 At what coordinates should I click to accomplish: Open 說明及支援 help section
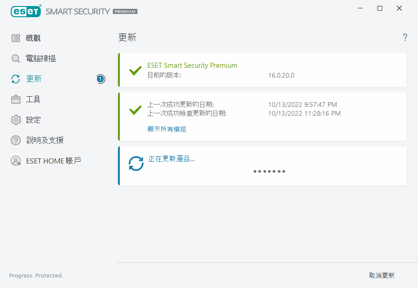point(45,140)
